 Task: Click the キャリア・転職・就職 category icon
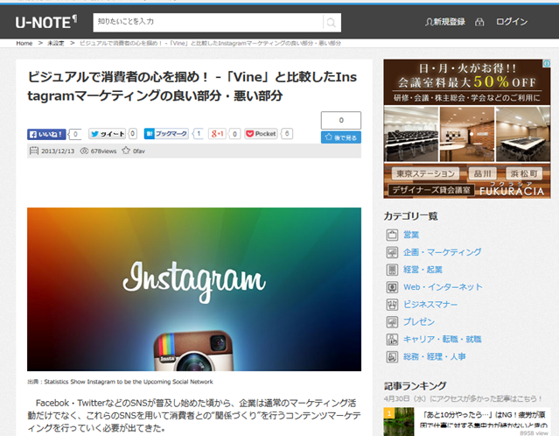tap(392, 340)
